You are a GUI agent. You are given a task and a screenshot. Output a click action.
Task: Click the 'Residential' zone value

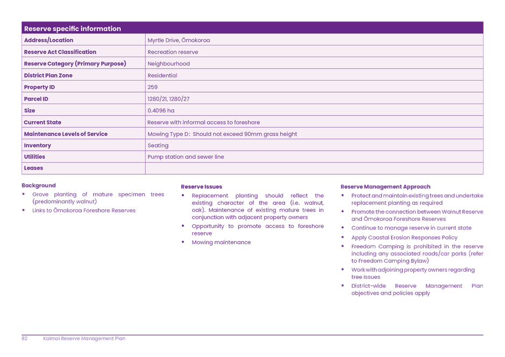coord(162,75)
